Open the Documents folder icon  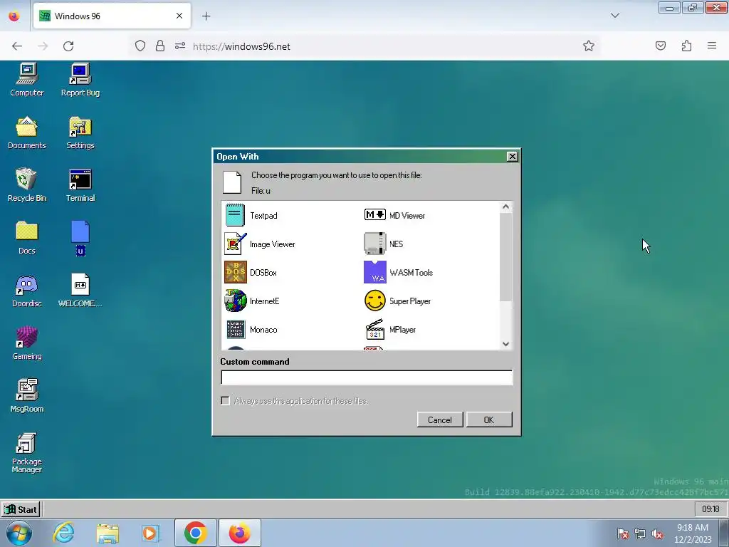[27, 132]
